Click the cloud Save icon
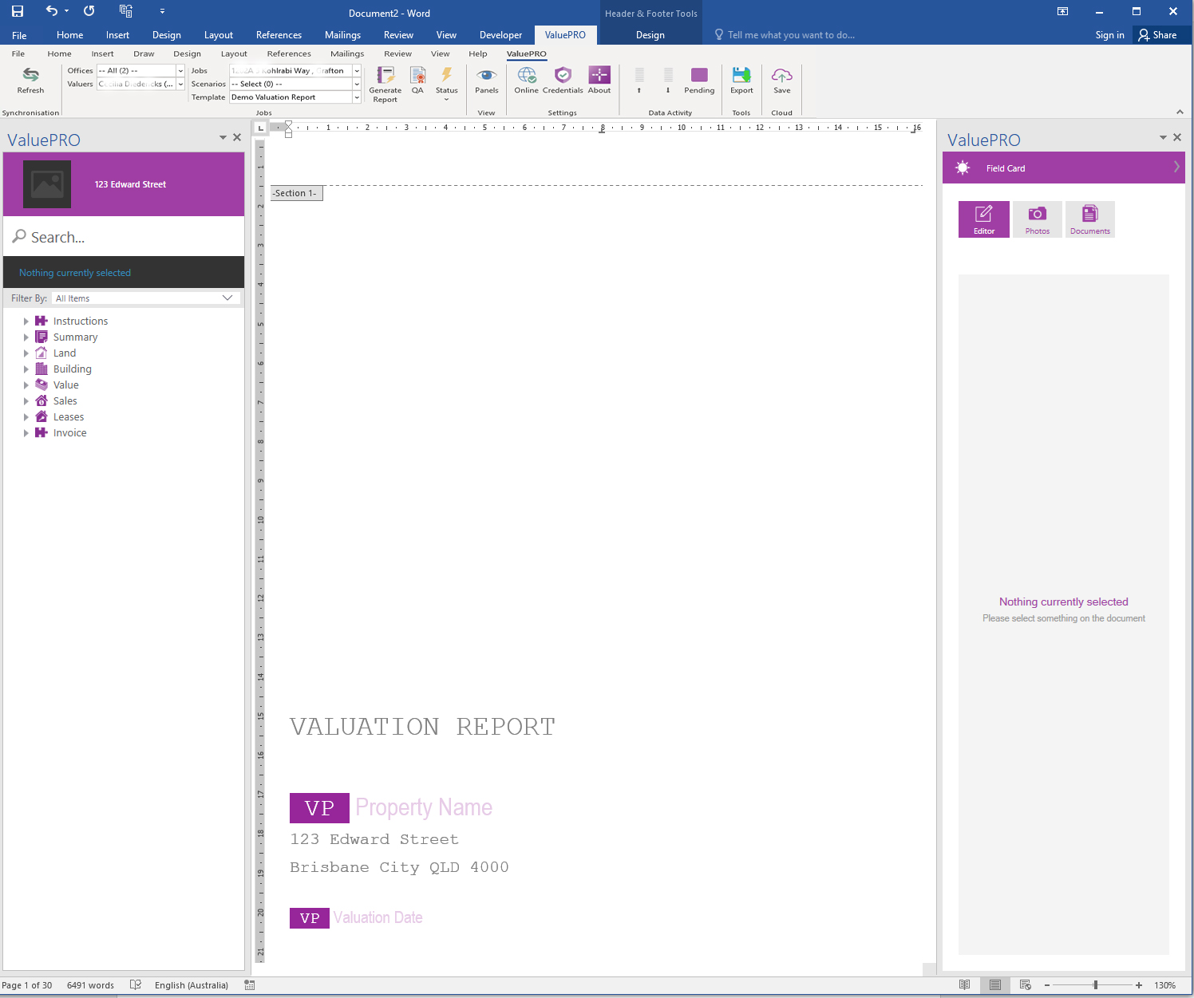This screenshot has height=998, width=1194. [x=782, y=75]
